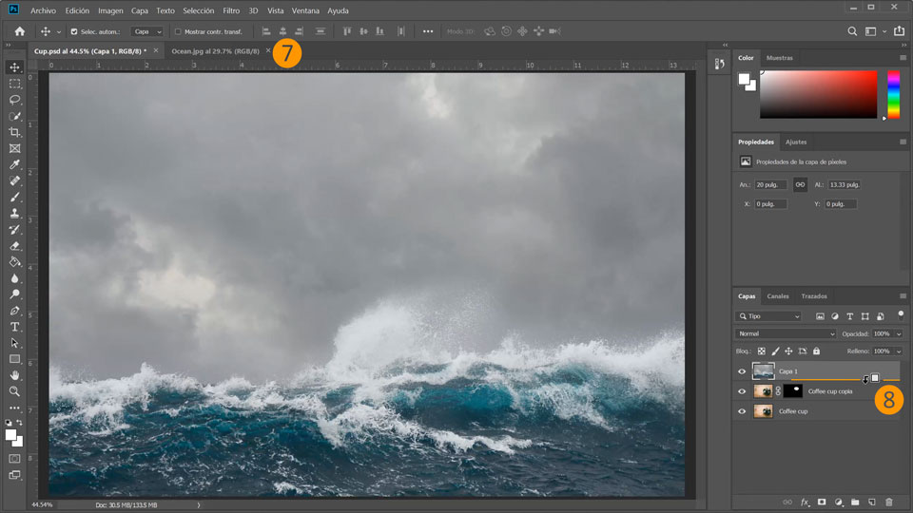
Task: Select the Frame tool
Action: pos(14,148)
